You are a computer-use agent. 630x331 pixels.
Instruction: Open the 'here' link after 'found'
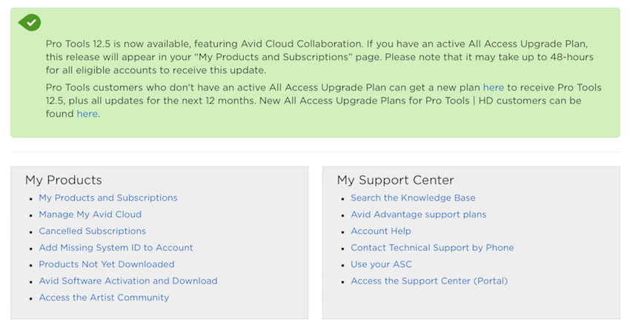(87, 114)
